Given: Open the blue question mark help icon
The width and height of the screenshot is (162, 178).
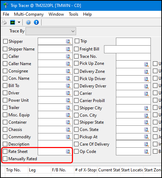Looking at the screenshot, I should coord(28,22).
